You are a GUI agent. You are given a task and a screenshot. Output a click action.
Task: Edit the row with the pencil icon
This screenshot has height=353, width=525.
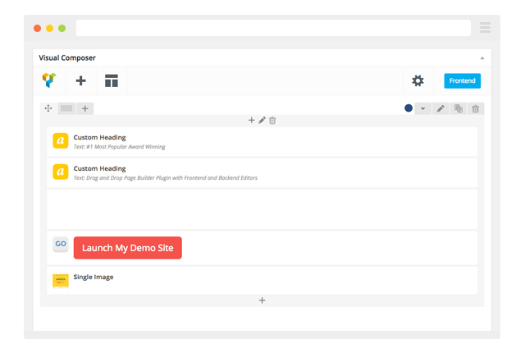[x=441, y=108]
